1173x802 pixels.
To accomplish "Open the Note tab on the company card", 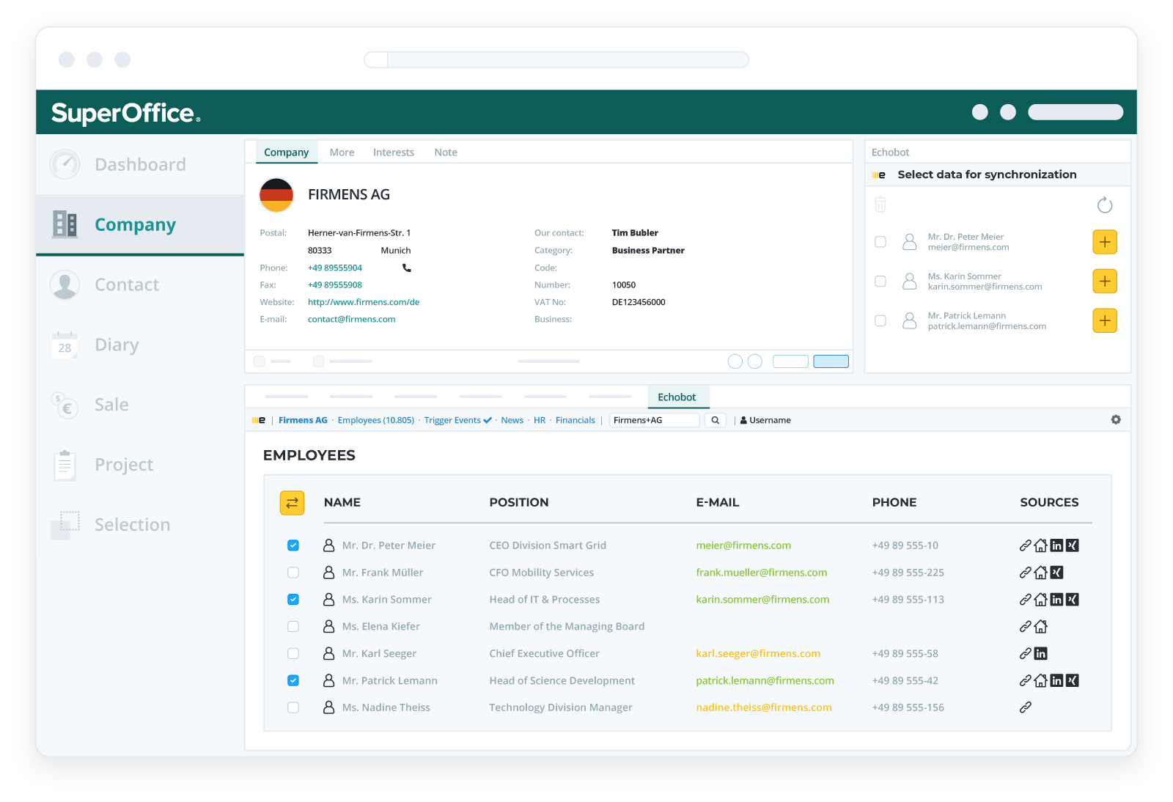I will (446, 152).
